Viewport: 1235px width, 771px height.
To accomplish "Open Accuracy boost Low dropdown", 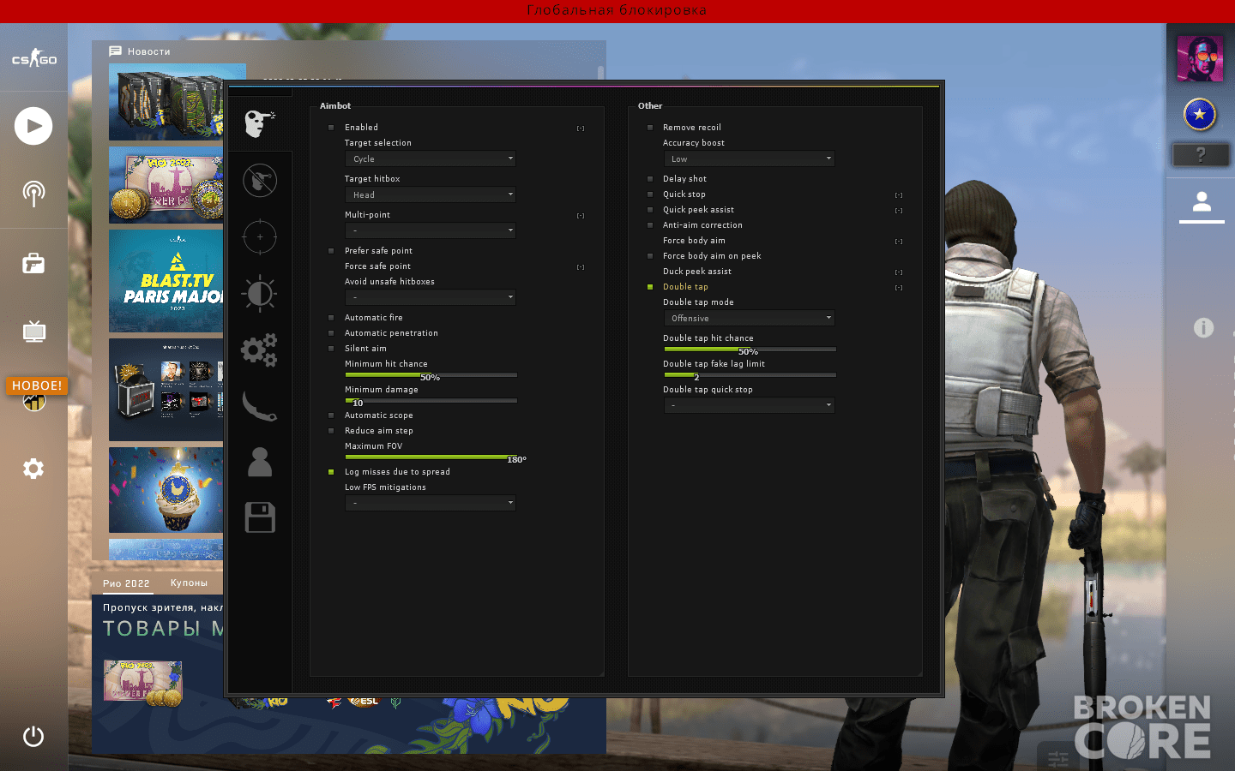I will 749,158.
